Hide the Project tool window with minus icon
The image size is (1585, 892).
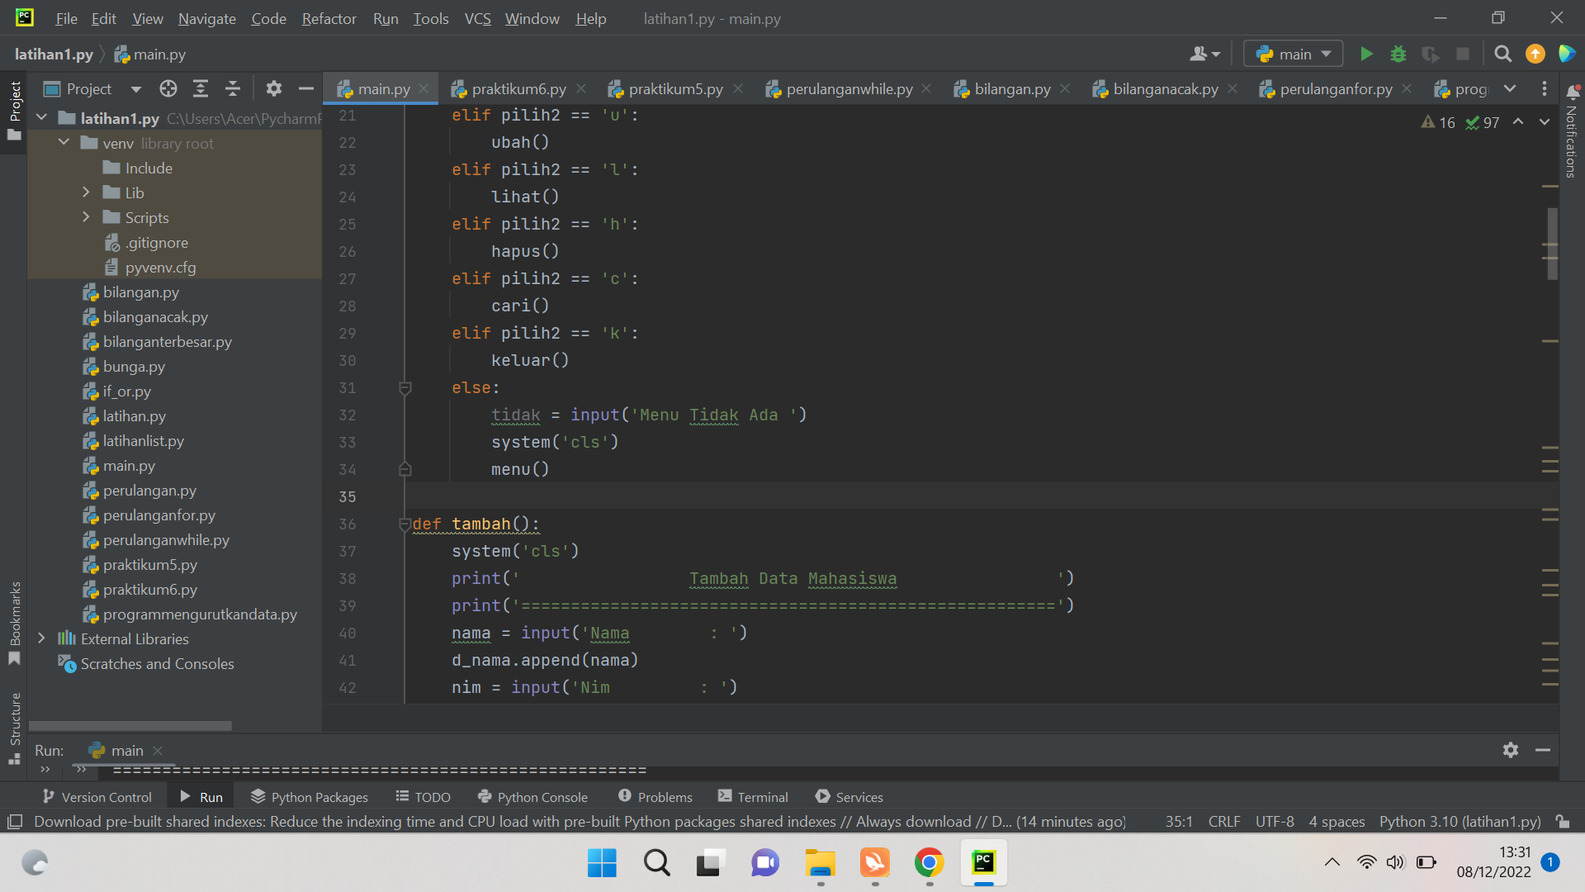(x=305, y=88)
